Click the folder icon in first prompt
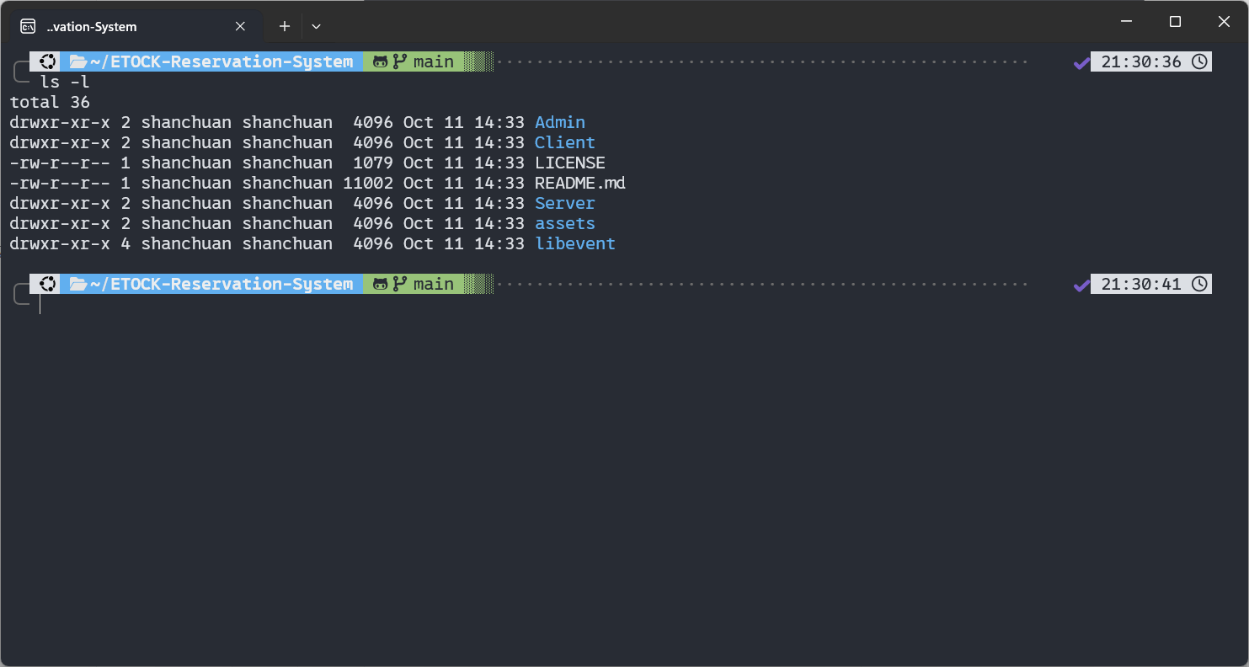This screenshot has height=667, width=1249. 78,61
